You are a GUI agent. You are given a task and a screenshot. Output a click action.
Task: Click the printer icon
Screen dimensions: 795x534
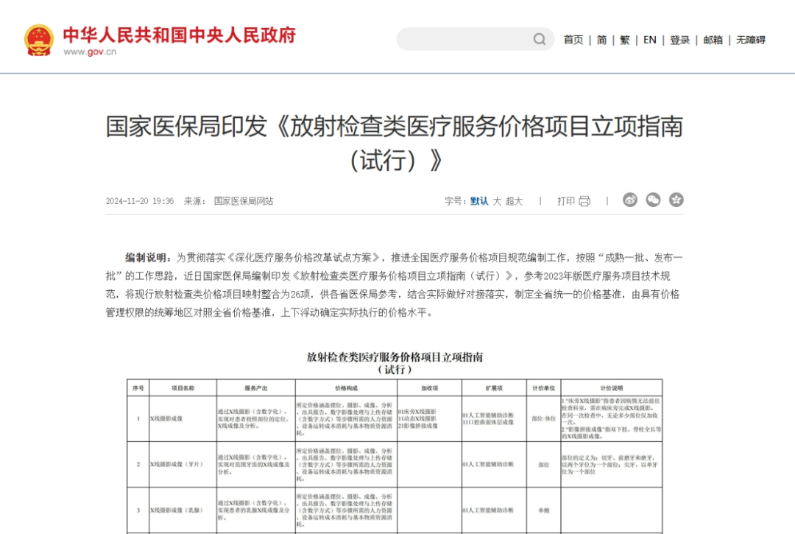point(584,201)
